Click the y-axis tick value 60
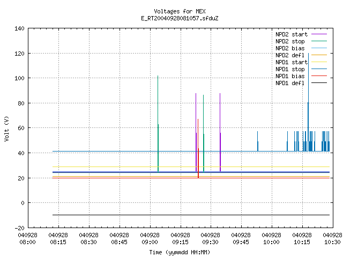Screen dimensions: 343x257 click(21, 128)
